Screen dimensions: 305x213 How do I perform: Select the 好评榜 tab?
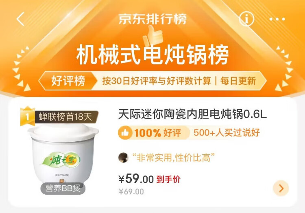(68, 81)
